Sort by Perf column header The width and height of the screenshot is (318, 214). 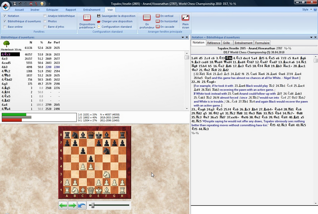57,43
